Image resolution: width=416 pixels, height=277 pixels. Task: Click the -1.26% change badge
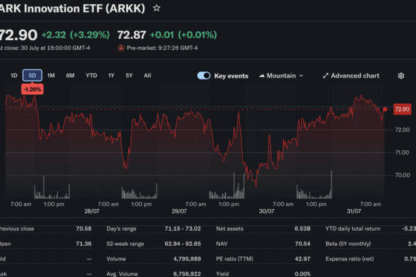point(32,89)
